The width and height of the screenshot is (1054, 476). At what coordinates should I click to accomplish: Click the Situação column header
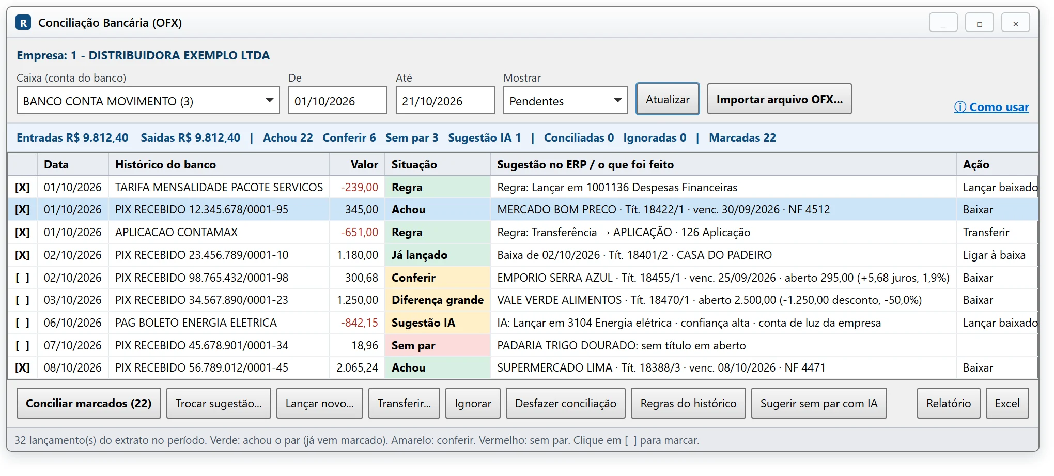tap(438, 164)
